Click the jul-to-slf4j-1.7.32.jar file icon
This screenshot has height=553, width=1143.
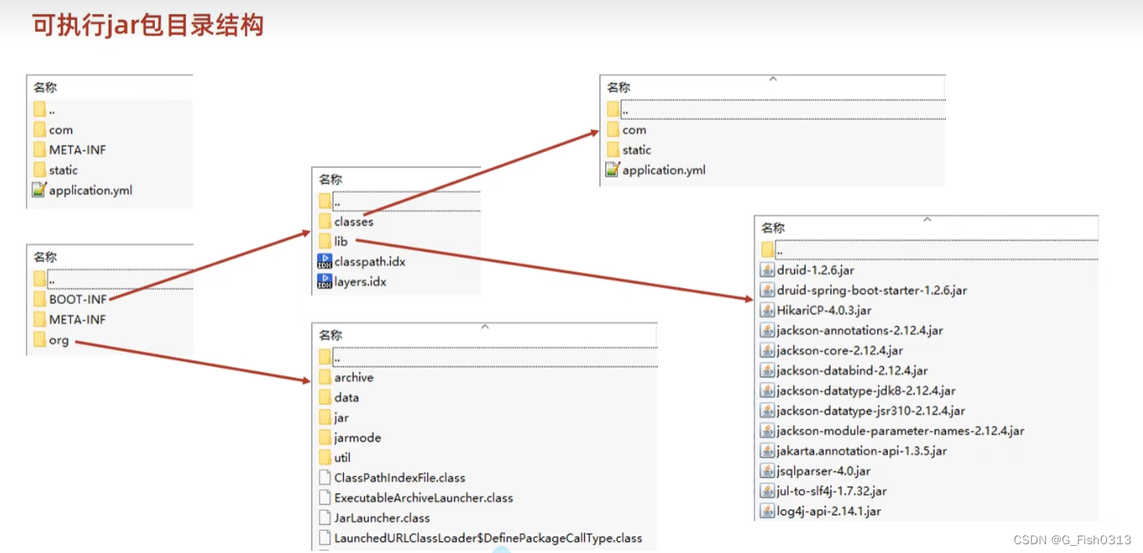[x=767, y=491]
